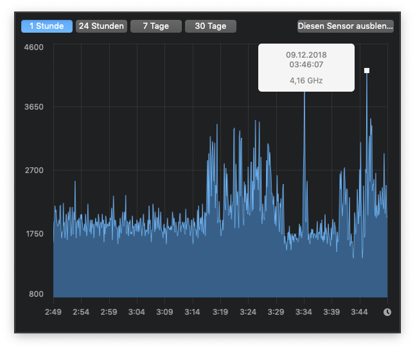Click the 4,16 GHz tooltip value
Image resolution: width=415 pixels, height=350 pixels.
306,80
